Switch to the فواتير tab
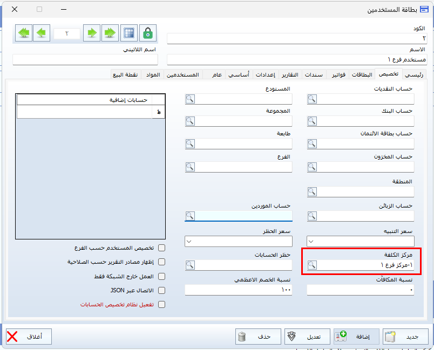 [337, 74]
